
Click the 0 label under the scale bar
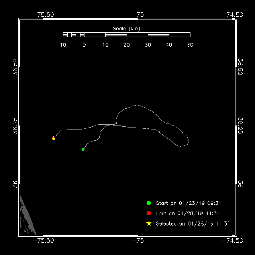pos(84,45)
